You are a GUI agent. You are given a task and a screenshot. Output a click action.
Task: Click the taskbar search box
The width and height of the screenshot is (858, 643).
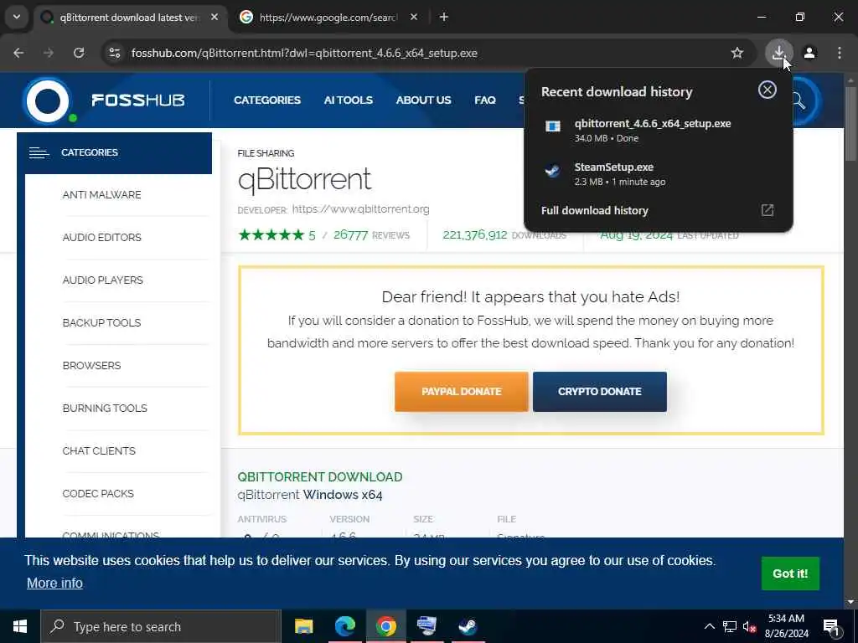(161, 626)
